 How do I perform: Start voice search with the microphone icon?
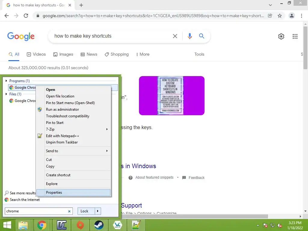[189, 36]
